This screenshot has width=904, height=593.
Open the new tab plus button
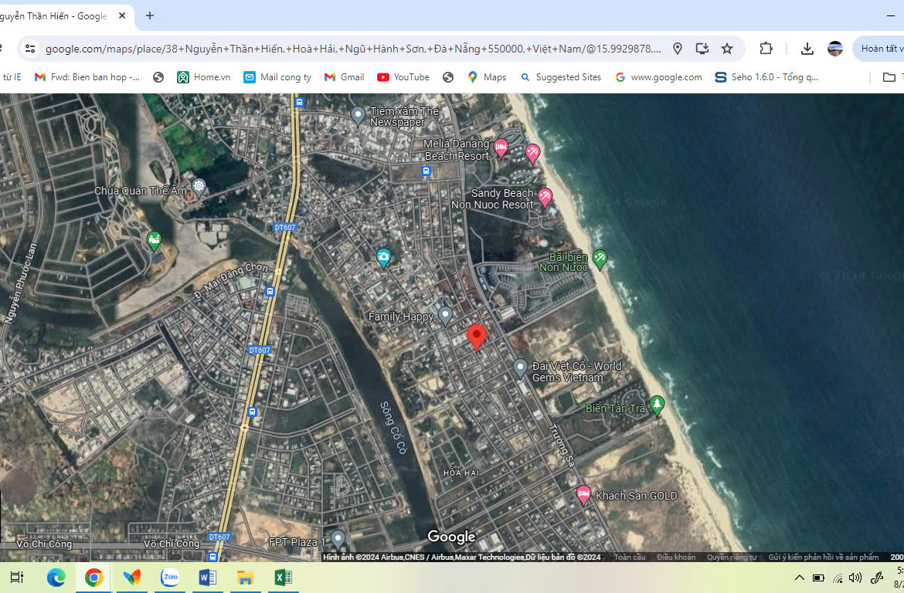150,15
